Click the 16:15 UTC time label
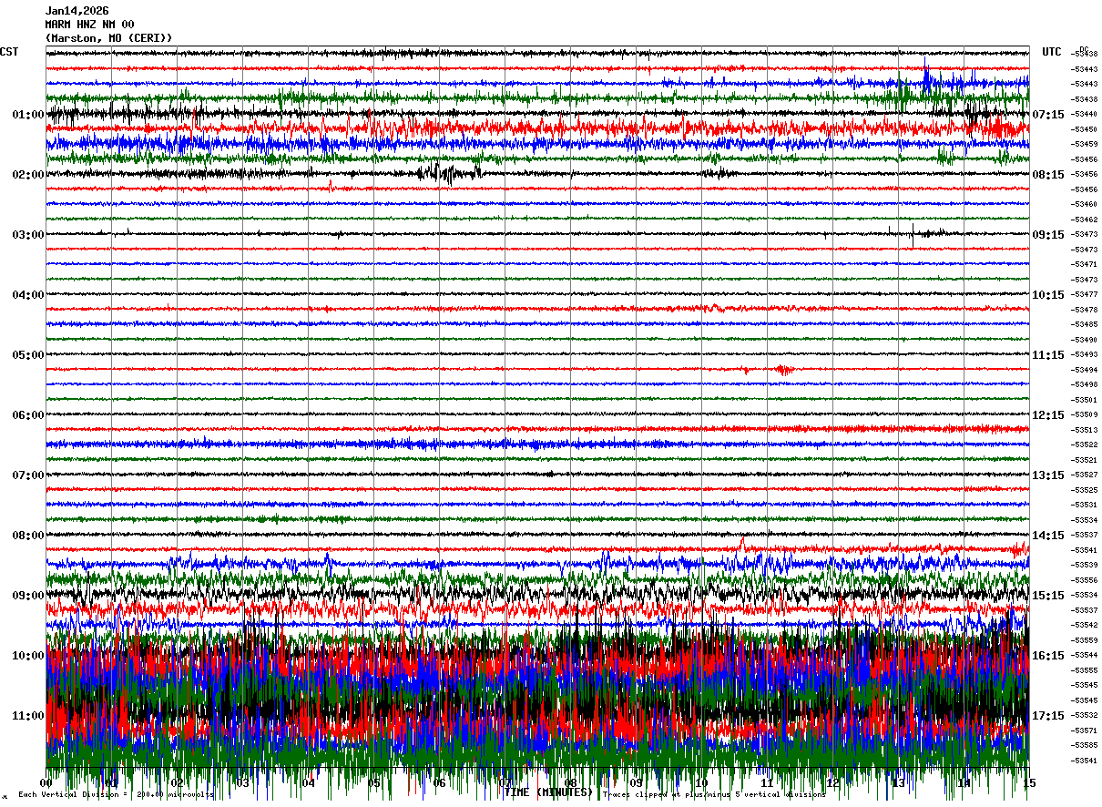This screenshot has width=1102, height=807. click(x=1048, y=655)
